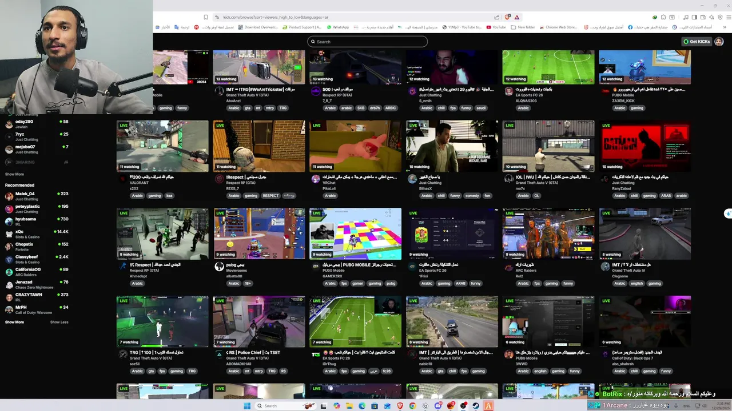Image resolution: width=732 pixels, height=411 pixels.
Task: Open the Batman stream thumbnail by RanyZabad
Action: pos(645,146)
